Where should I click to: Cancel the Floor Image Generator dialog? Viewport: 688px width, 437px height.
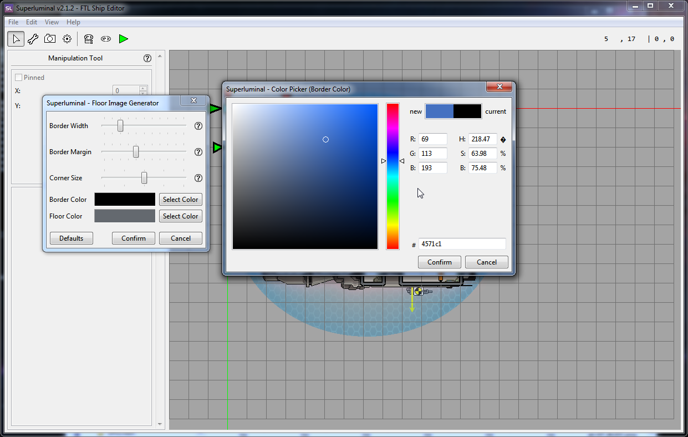tap(181, 238)
